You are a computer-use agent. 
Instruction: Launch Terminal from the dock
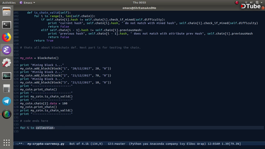(x=7, y=25)
